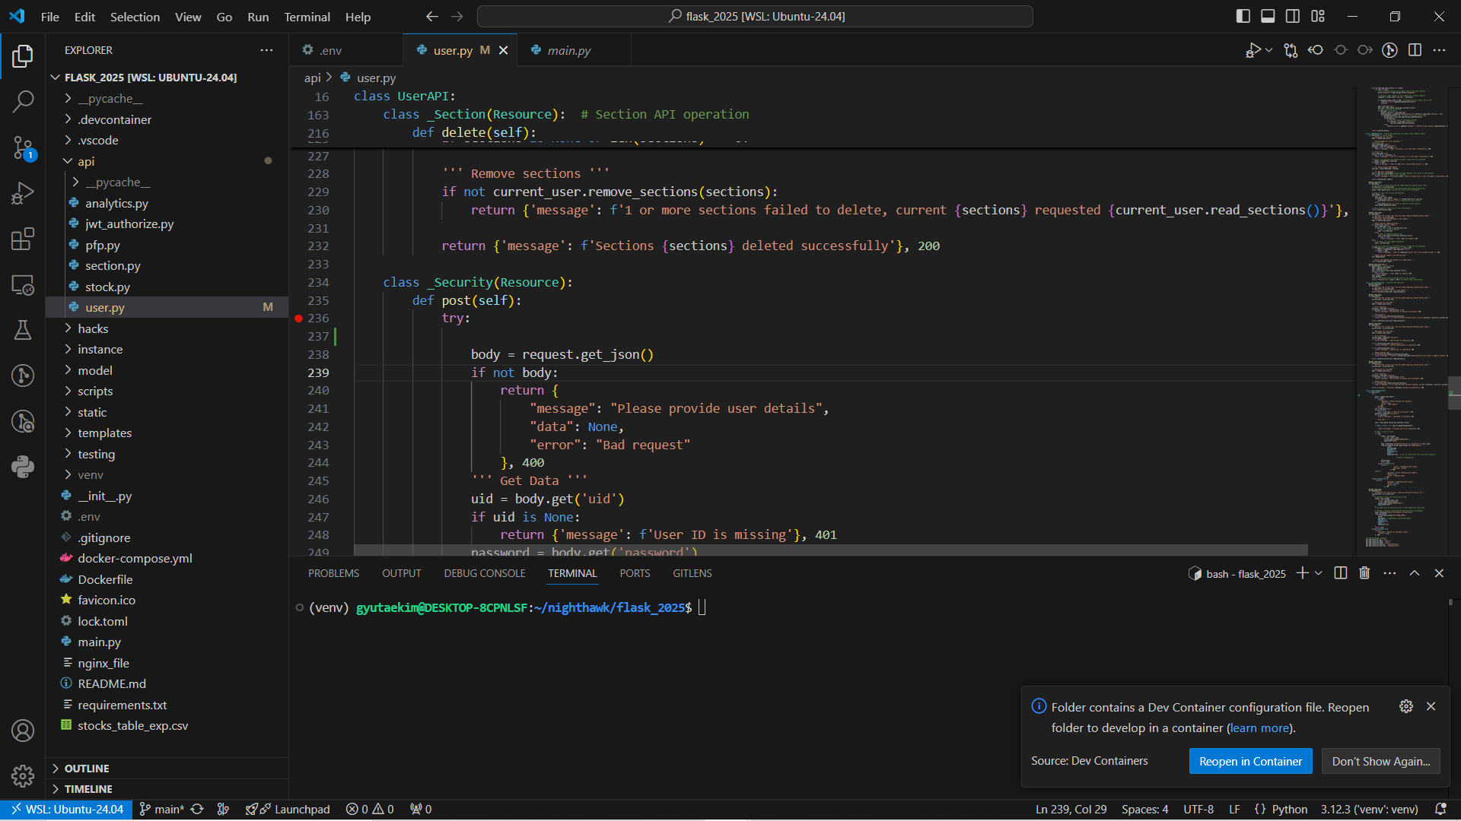Open Run and Debug view
Image resolution: width=1461 pixels, height=821 pixels.
[23, 193]
